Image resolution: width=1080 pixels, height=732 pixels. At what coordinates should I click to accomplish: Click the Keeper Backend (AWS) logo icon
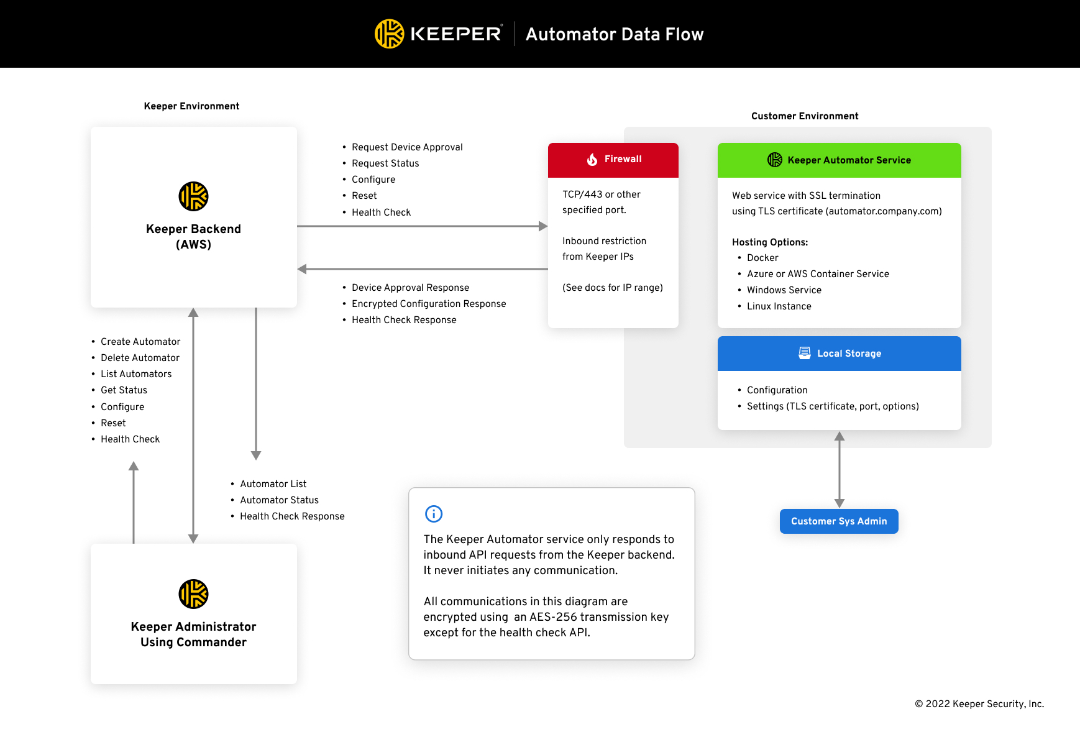click(193, 196)
